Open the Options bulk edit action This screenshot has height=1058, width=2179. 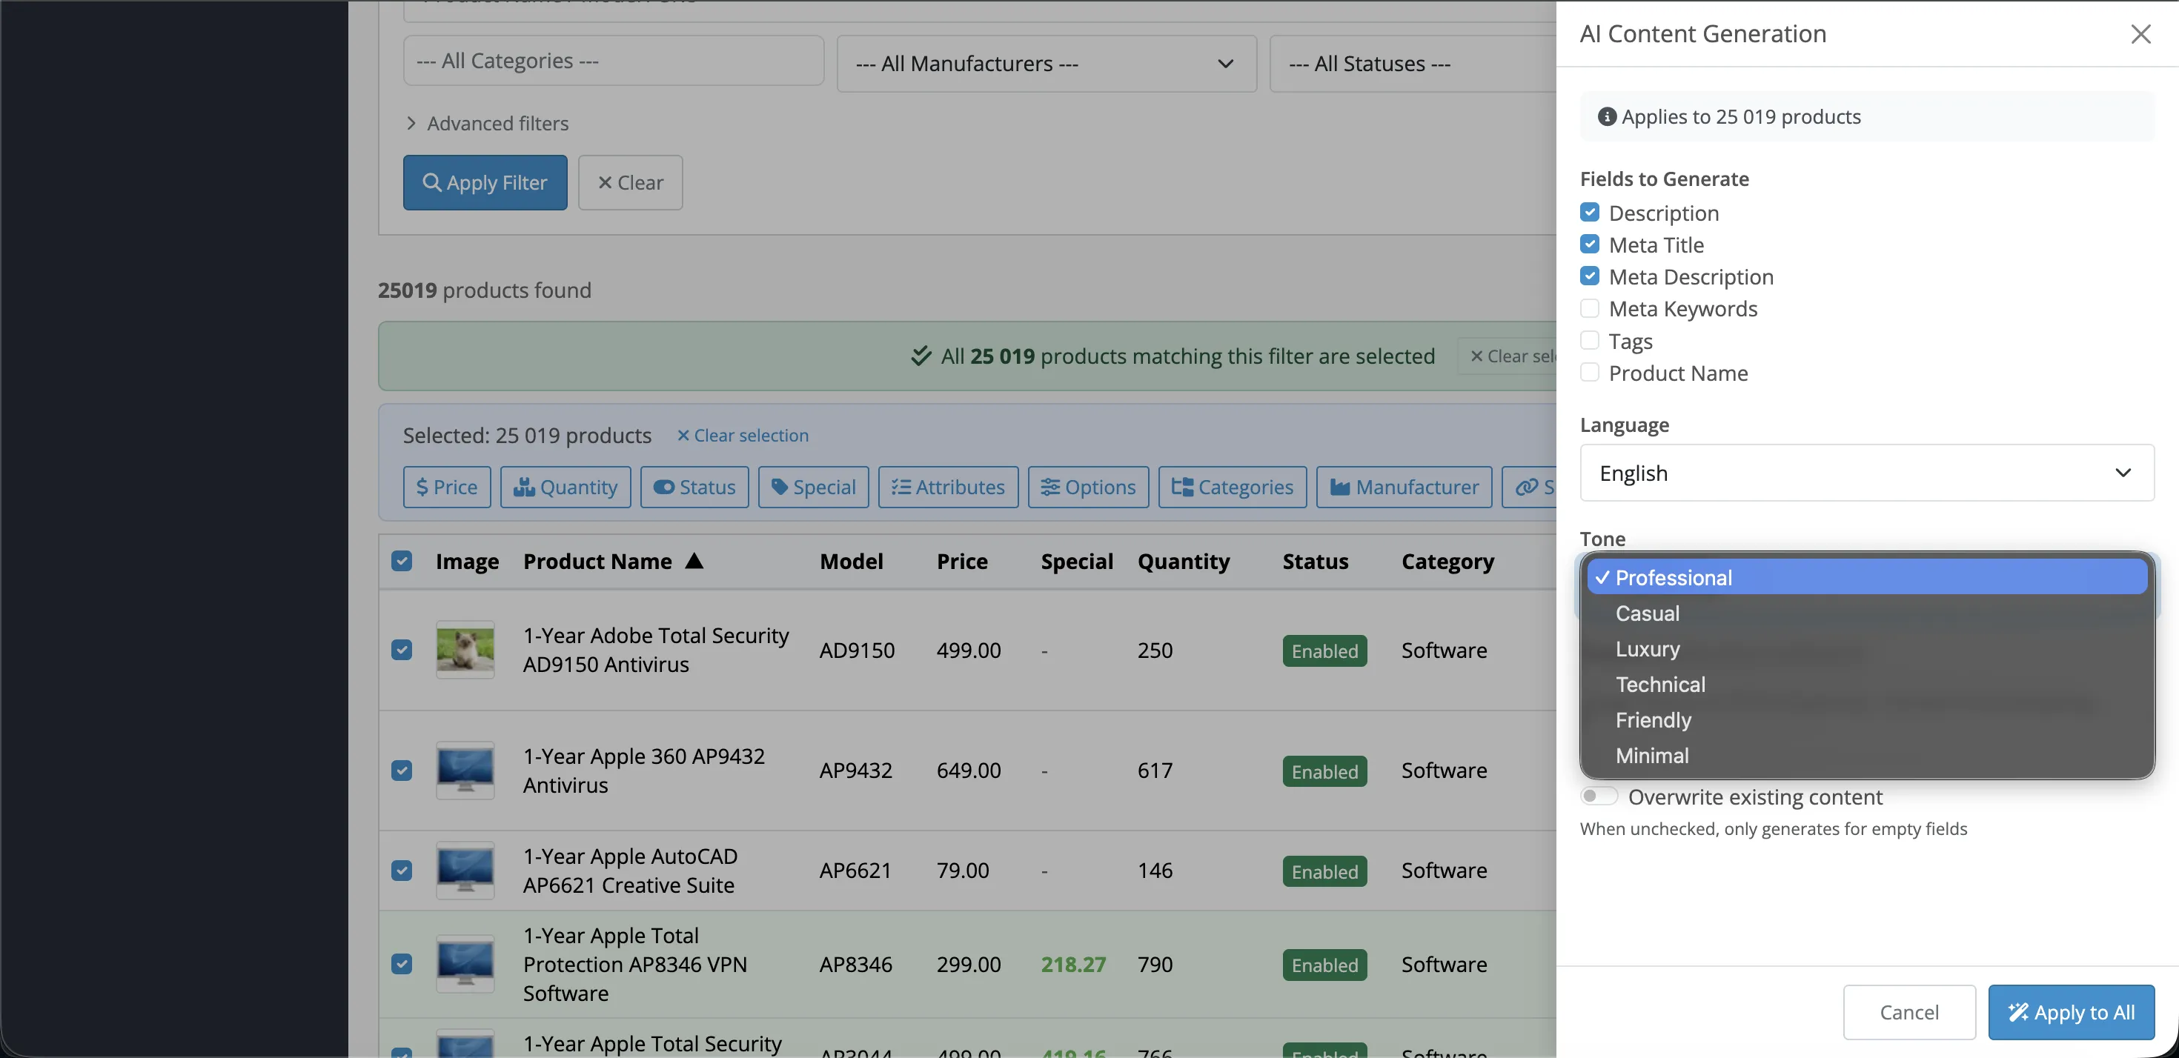pyautogui.click(x=1088, y=487)
